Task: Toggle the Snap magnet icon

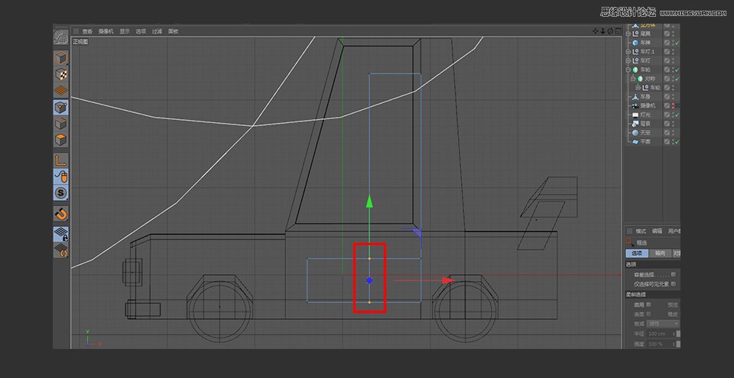Action: coord(61,214)
